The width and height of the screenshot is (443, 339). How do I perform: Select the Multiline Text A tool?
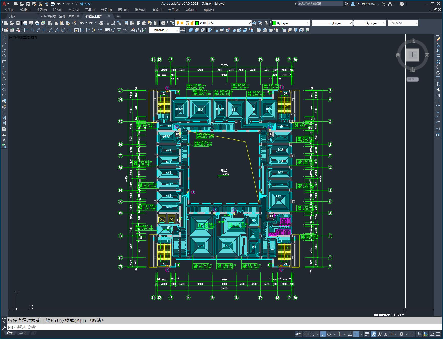point(4,140)
